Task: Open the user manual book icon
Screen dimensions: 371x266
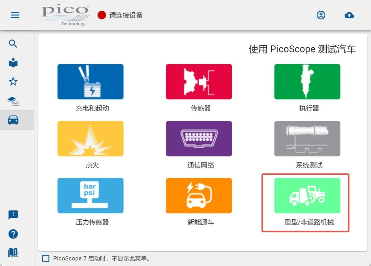Action: click(x=13, y=253)
